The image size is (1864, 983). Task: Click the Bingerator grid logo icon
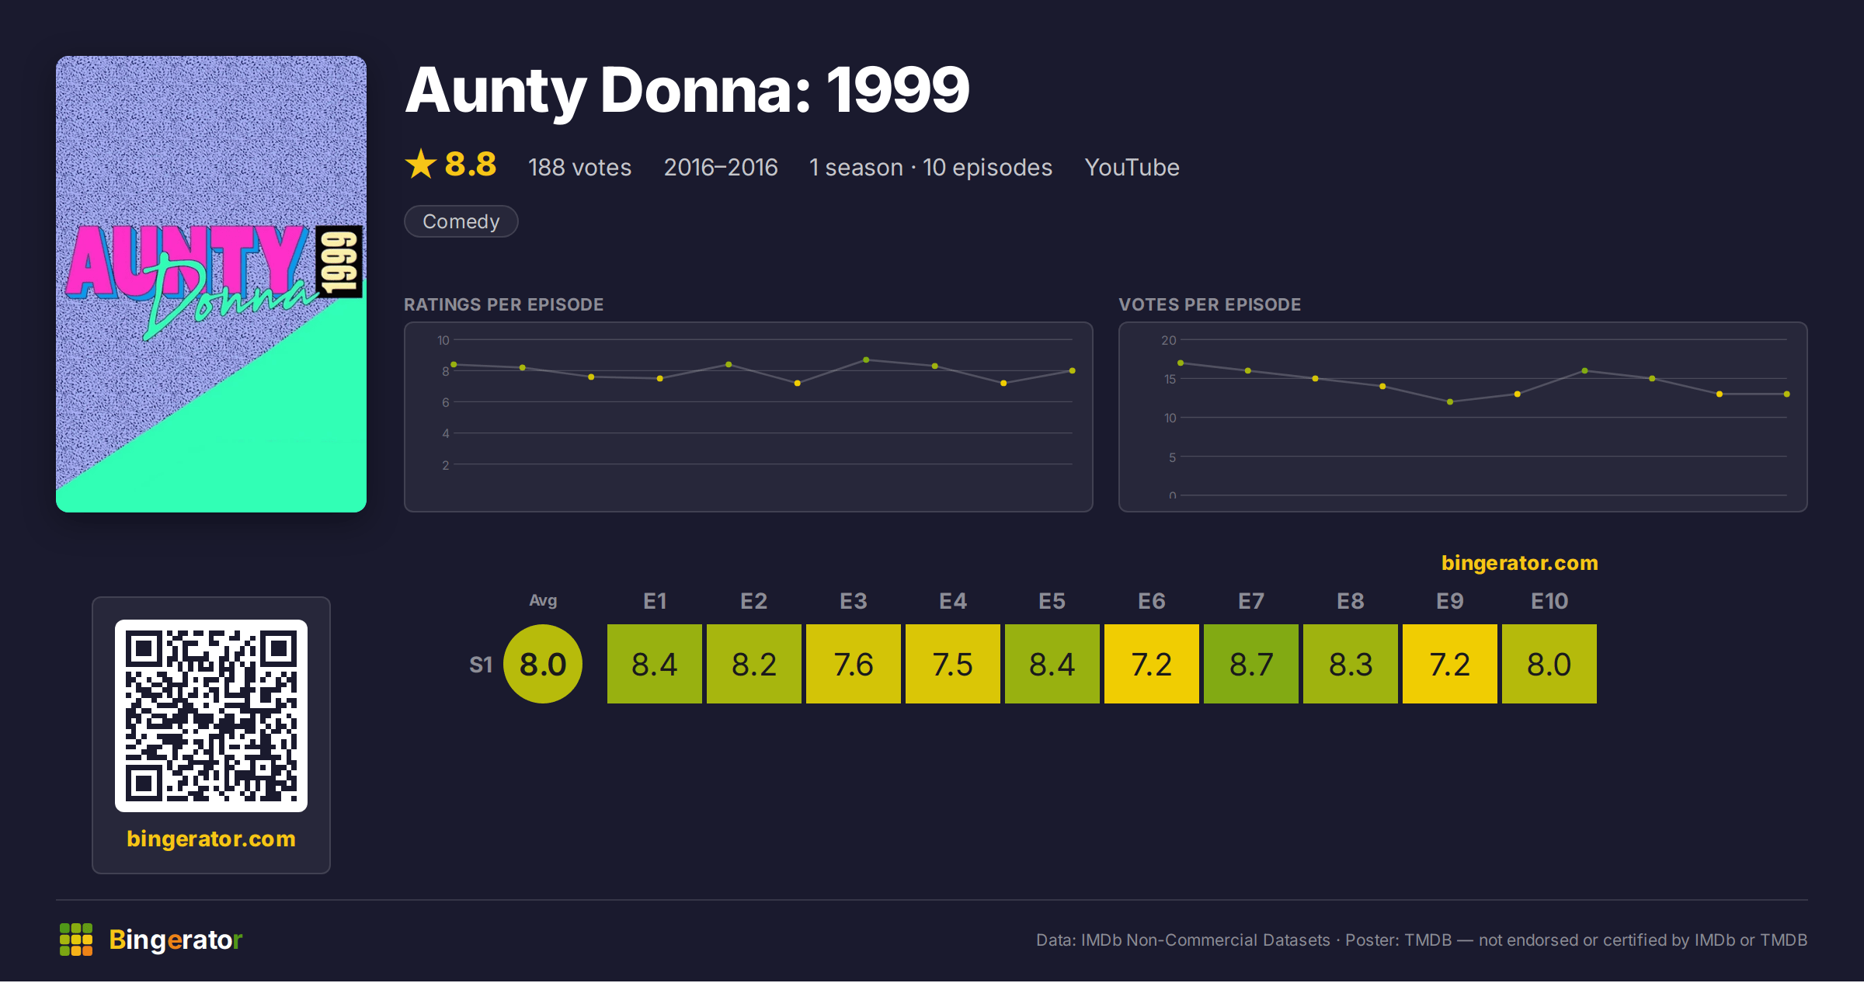click(x=76, y=940)
